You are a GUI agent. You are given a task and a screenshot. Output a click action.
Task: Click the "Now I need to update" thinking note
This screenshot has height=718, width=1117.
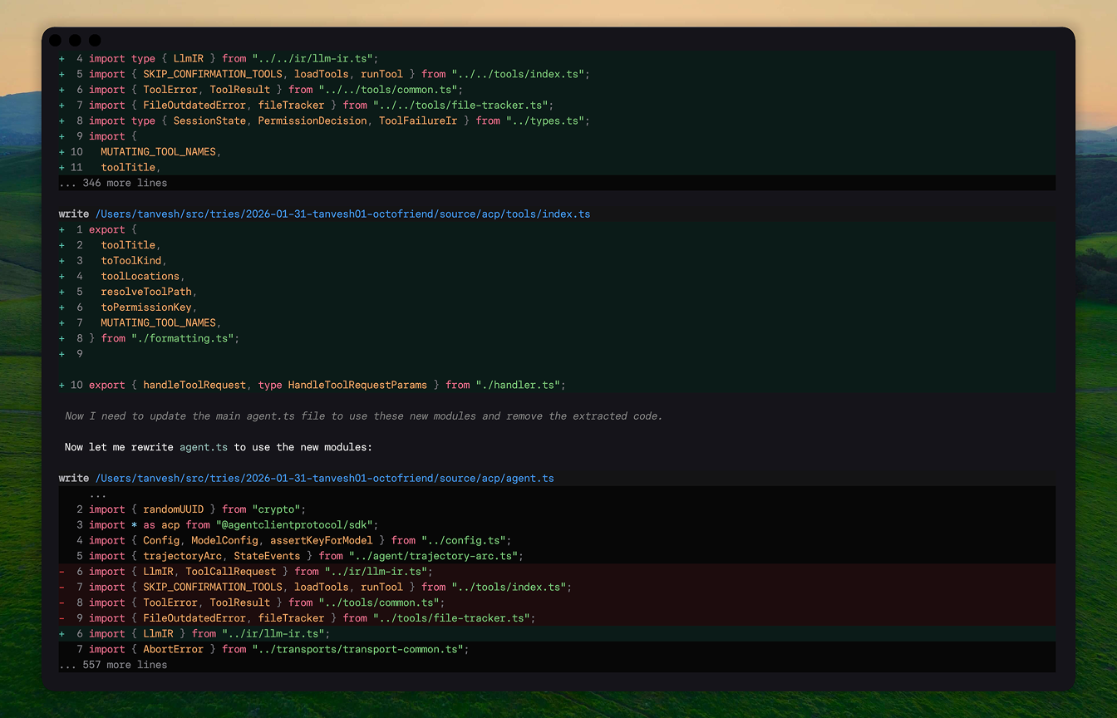[x=363, y=416]
